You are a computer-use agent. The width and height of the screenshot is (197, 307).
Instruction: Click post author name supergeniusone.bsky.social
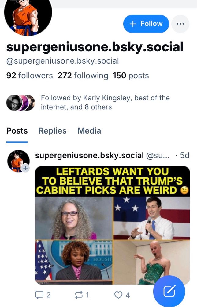click(x=89, y=155)
